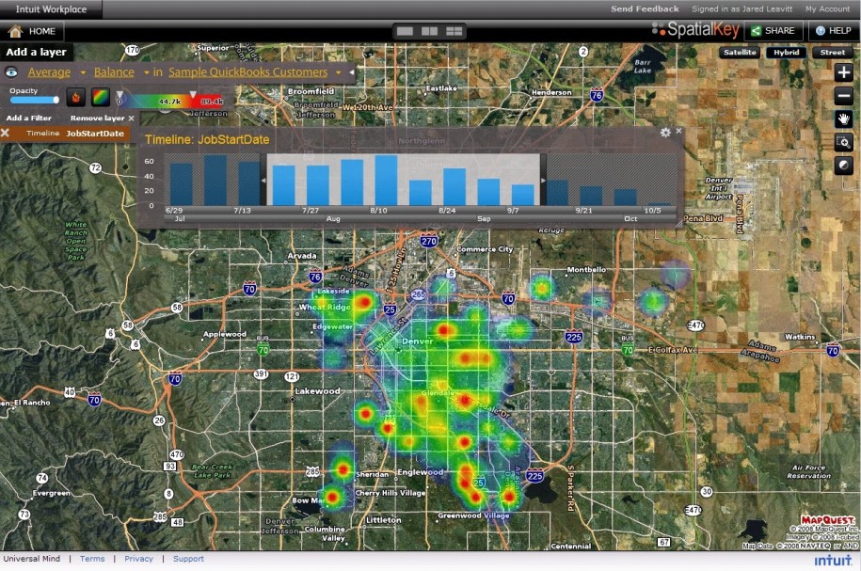Click the lower color range handle at 0
The image size is (861, 571).
[120, 94]
